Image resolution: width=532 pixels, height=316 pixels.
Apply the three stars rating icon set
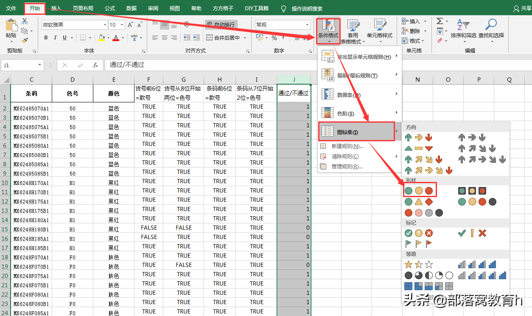click(x=418, y=265)
